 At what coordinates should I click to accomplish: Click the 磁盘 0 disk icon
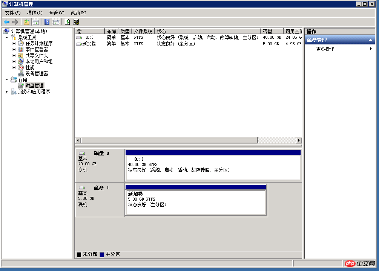[x=82, y=153]
